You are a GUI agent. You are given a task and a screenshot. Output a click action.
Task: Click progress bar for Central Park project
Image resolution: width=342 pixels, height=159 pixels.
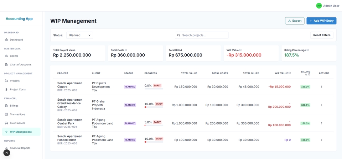(154, 126)
